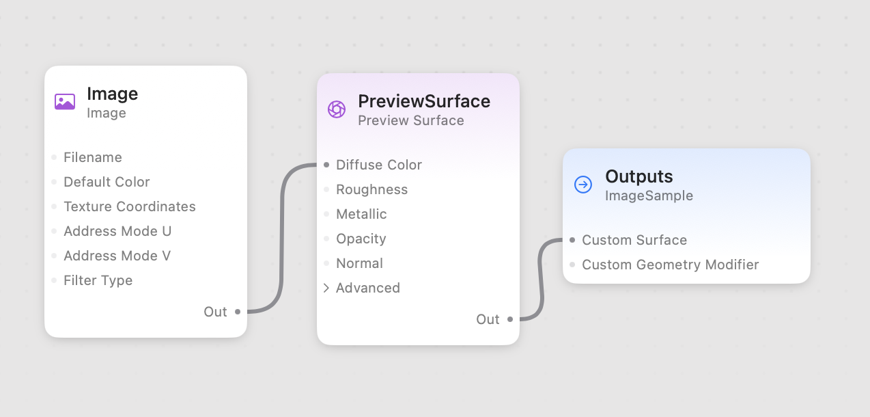870x417 pixels.
Task: Click the Opacity port connector dot
Action: pos(326,239)
